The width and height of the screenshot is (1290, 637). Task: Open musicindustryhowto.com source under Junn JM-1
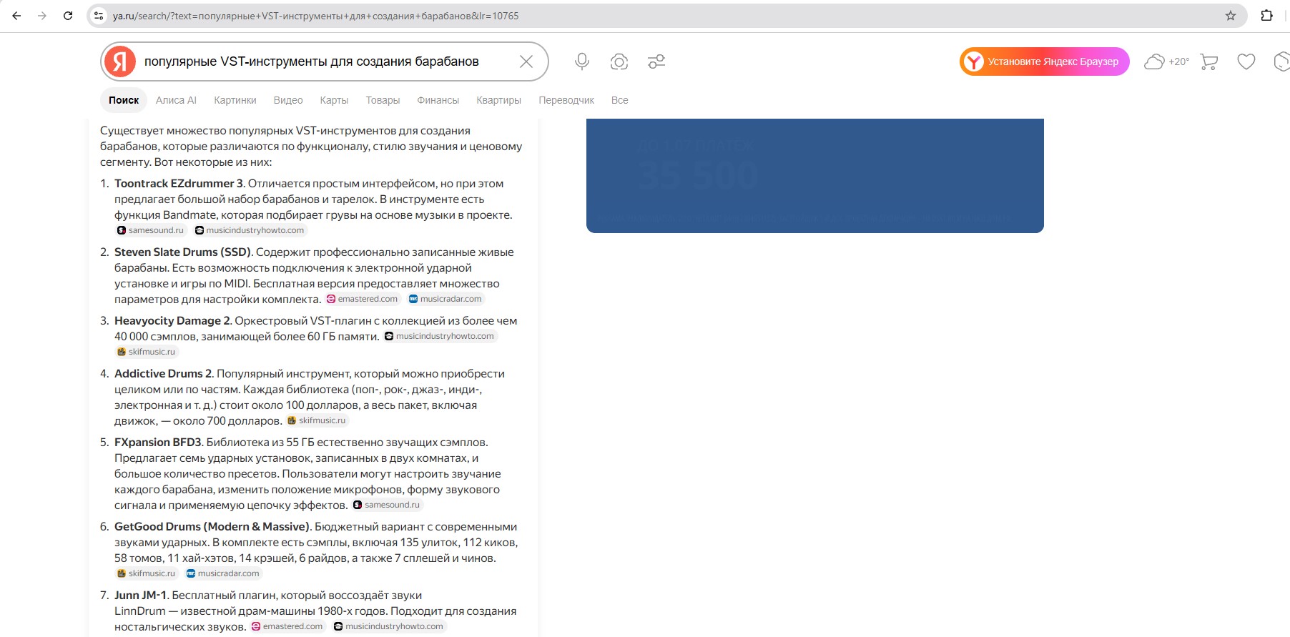389,626
